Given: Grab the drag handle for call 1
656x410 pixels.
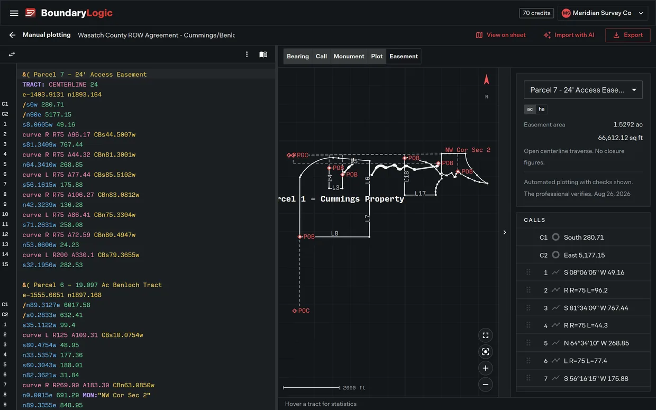Looking at the screenshot, I should tap(528, 272).
